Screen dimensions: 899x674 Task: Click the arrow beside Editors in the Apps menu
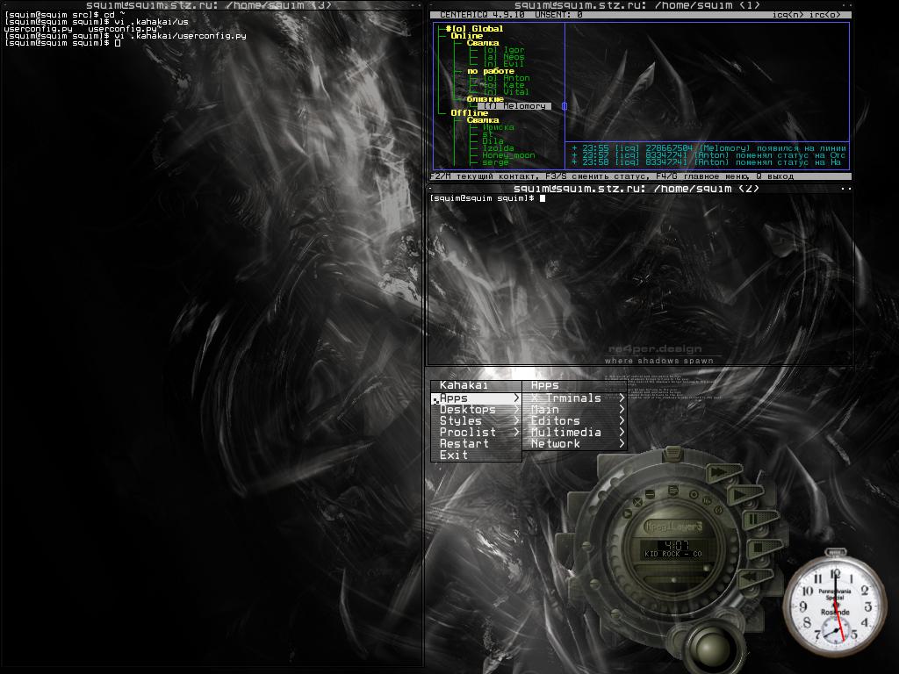(x=622, y=420)
